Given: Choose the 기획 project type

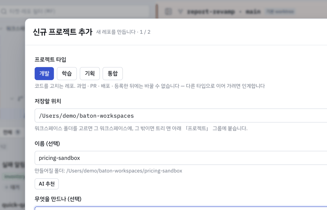Looking at the screenshot, I should 90,74.
